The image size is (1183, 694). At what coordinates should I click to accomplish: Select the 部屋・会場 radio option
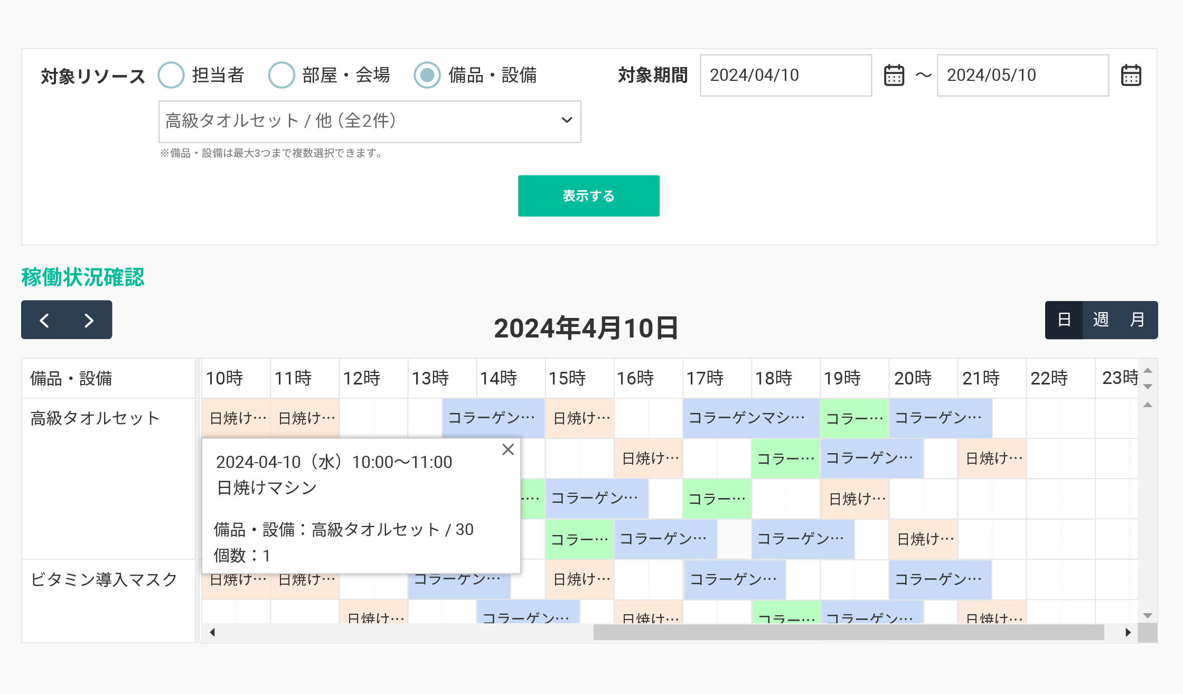click(281, 75)
